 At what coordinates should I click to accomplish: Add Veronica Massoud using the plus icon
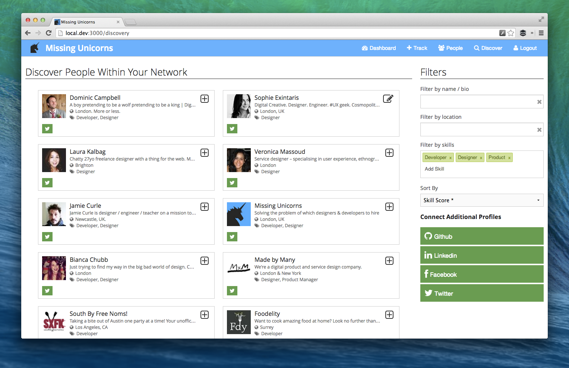coord(389,153)
